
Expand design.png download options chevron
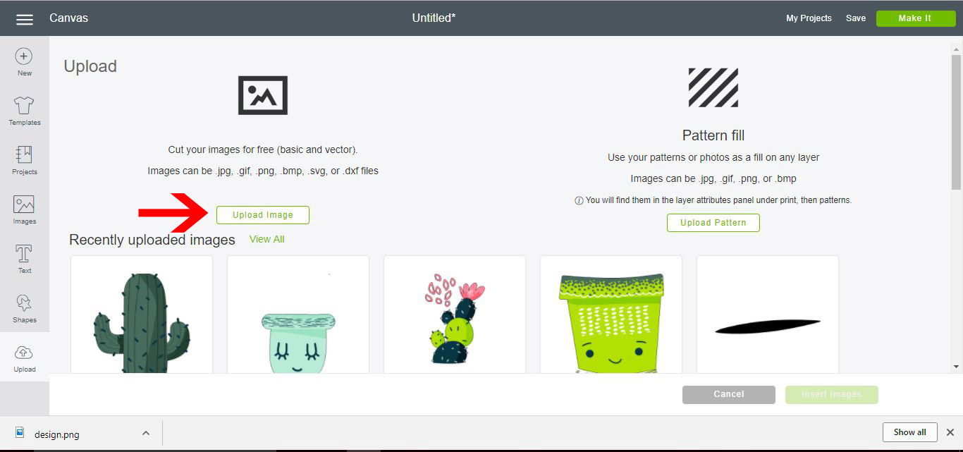146,433
